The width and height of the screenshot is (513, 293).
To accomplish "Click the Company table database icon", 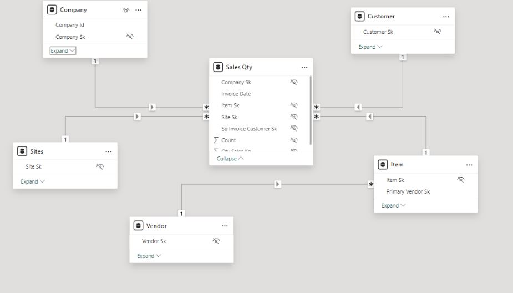I will [x=52, y=10].
